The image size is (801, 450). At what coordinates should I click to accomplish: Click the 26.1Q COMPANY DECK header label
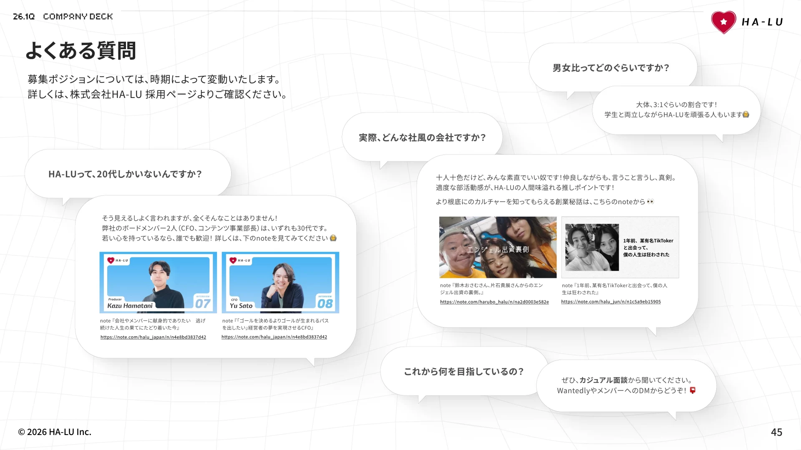coord(63,16)
